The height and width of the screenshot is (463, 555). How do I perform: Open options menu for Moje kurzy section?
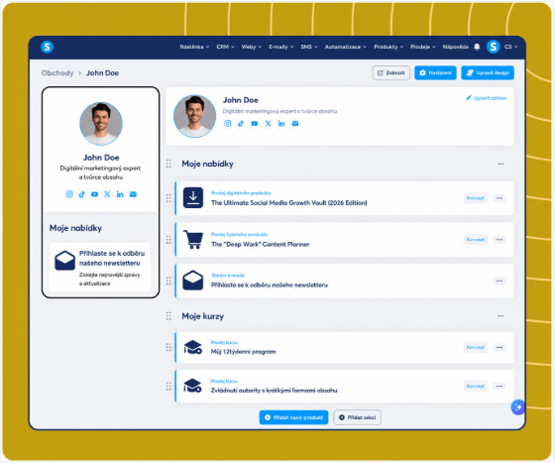[x=500, y=315]
